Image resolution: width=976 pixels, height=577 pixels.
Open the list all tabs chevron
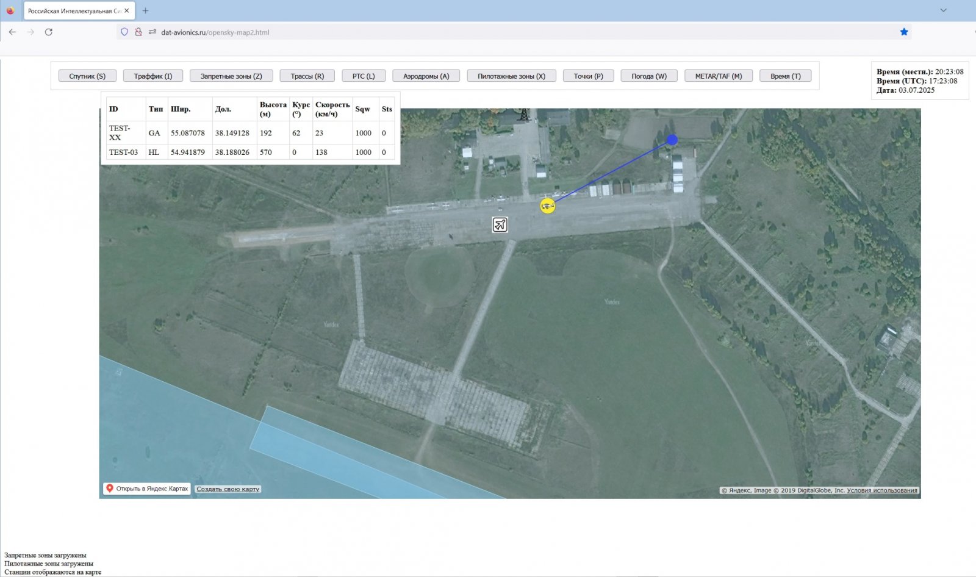[x=943, y=10]
